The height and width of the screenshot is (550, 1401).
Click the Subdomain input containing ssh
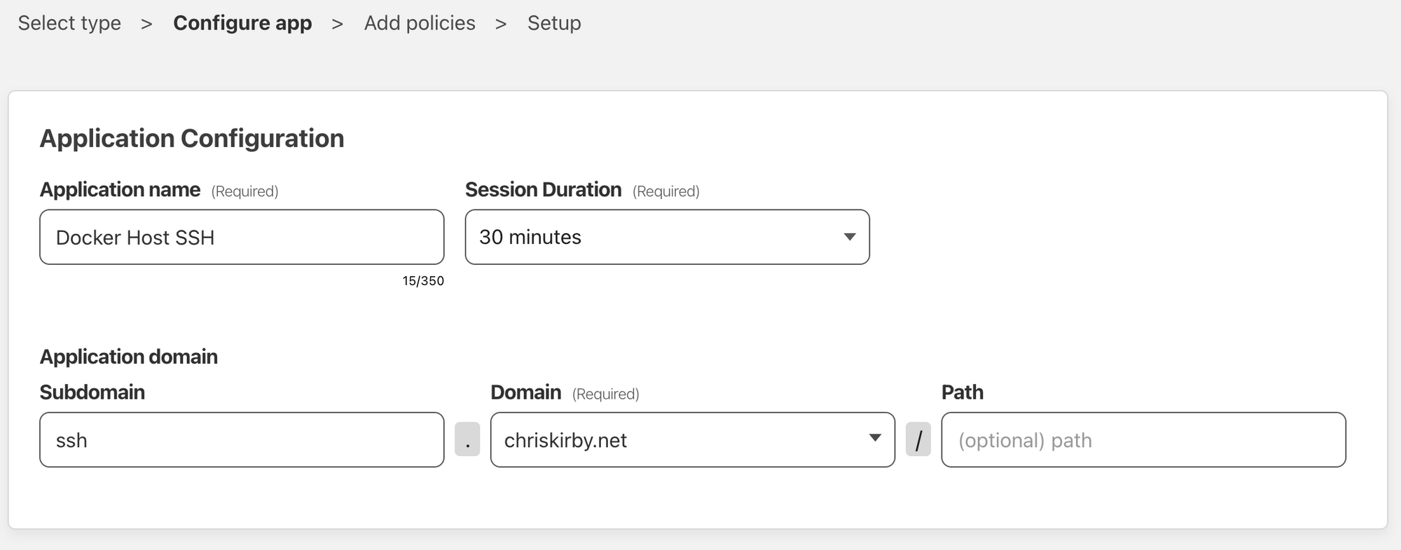[242, 439]
